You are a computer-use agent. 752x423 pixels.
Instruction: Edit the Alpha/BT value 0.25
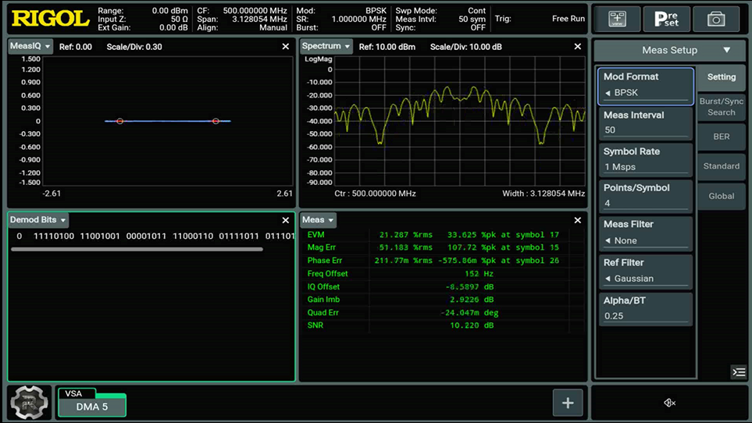point(646,309)
